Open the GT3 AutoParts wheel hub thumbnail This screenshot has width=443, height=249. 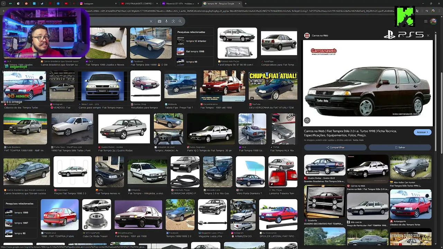pyautogui.click(x=97, y=215)
